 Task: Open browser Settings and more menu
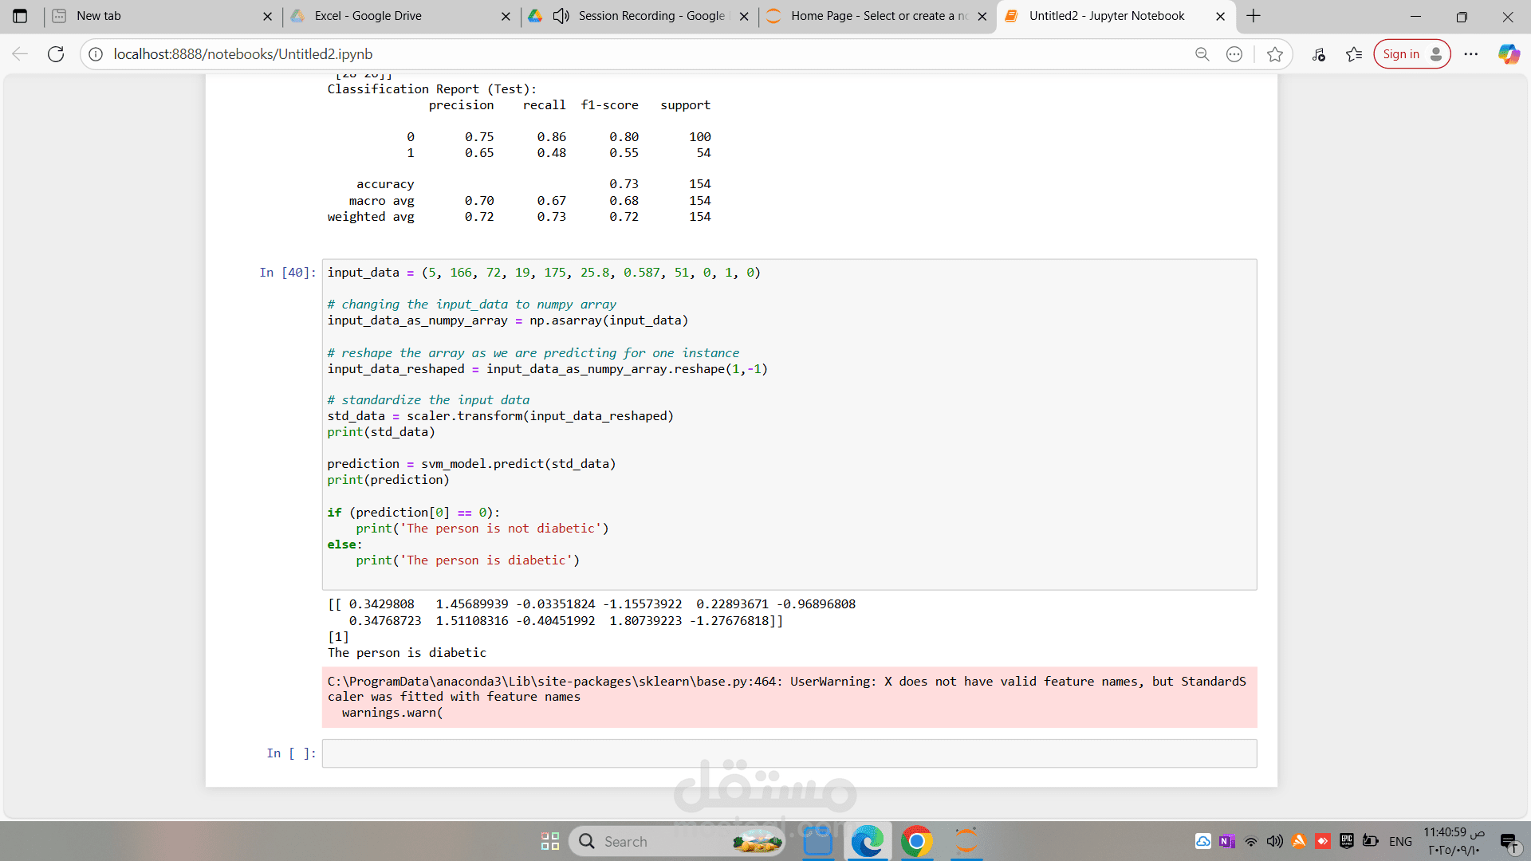point(1471,54)
